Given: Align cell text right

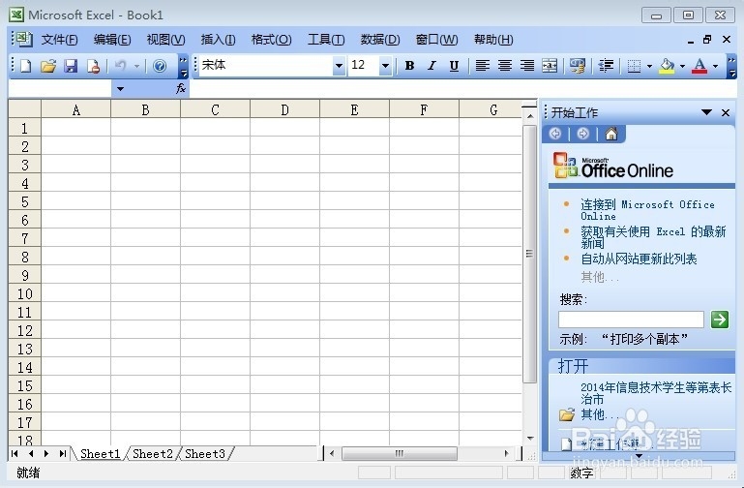Looking at the screenshot, I should click(526, 66).
